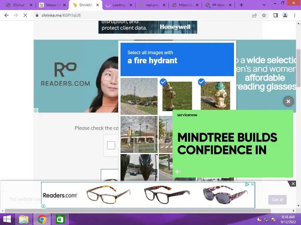This screenshot has width=301, height=225.
Task: Open the Windows Store taskbar icon
Action: 60,219
